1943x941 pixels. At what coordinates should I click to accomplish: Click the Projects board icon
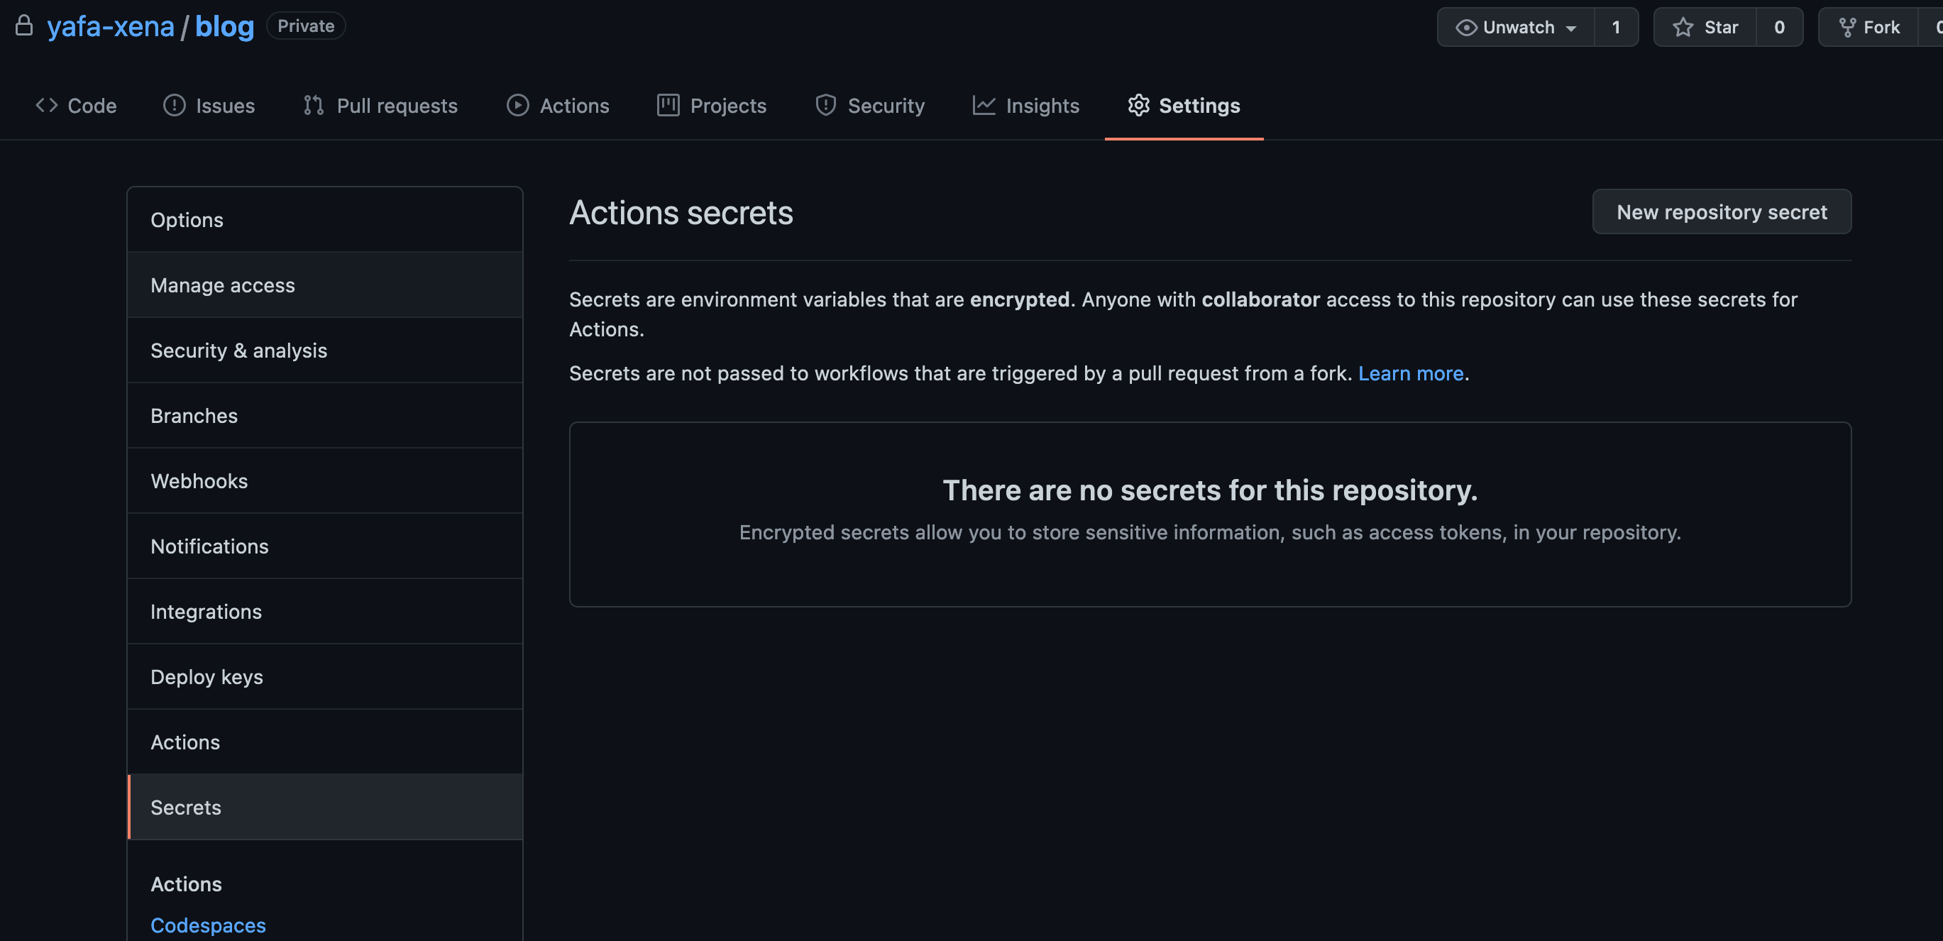pyautogui.click(x=668, y=106)
